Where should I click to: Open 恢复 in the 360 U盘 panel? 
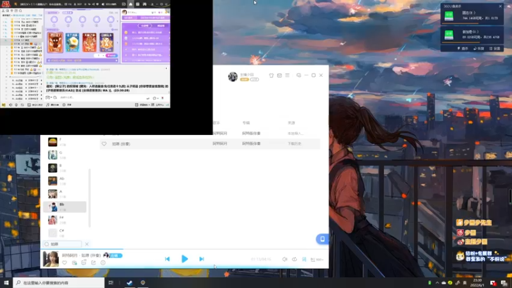(x=479, y=49)
